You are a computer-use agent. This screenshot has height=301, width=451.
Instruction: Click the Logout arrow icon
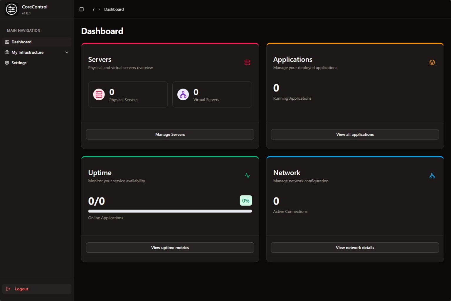[9, 289]
